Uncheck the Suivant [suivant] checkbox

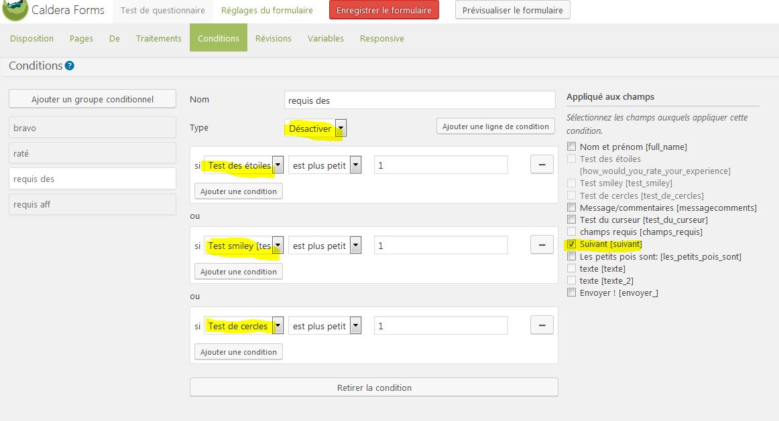pyautogui.click(x=571, y=244)
